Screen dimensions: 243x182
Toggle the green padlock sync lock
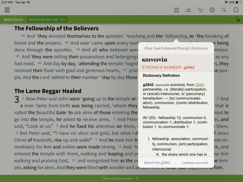237,20
